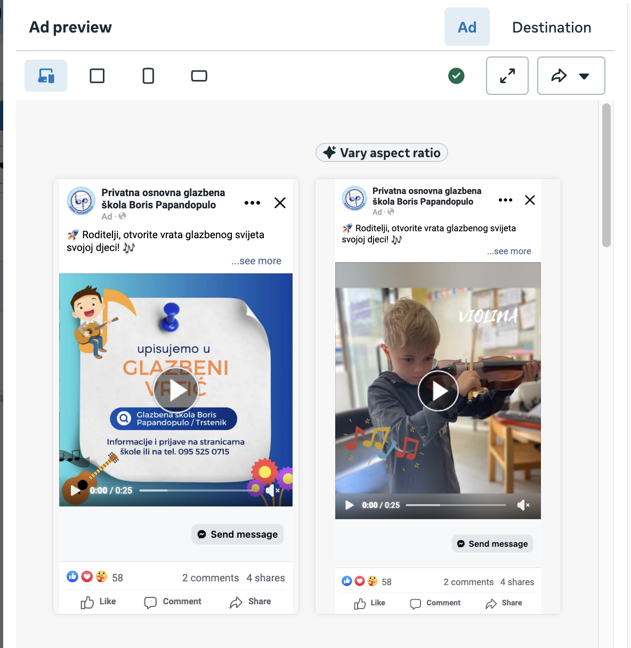The width and height of the screenshot is (631, 648).
Task: Unmute the left ad video
Action: [273, 490]
